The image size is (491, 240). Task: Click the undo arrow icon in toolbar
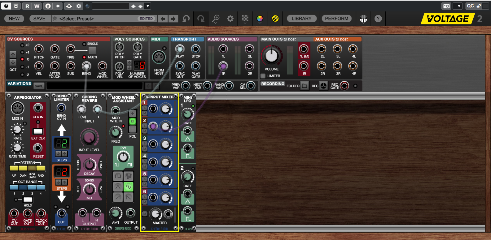click(186, 19)
